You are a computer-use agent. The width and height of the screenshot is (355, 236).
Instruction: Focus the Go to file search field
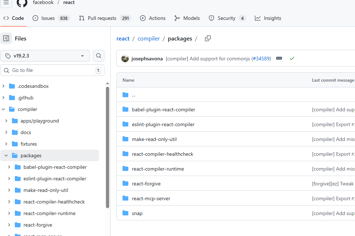52,70
